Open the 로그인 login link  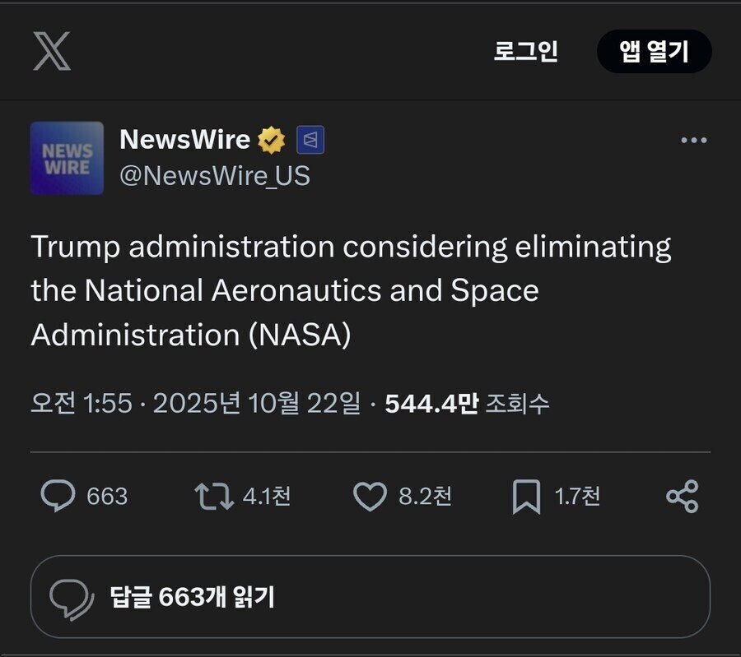pos(525,51)
